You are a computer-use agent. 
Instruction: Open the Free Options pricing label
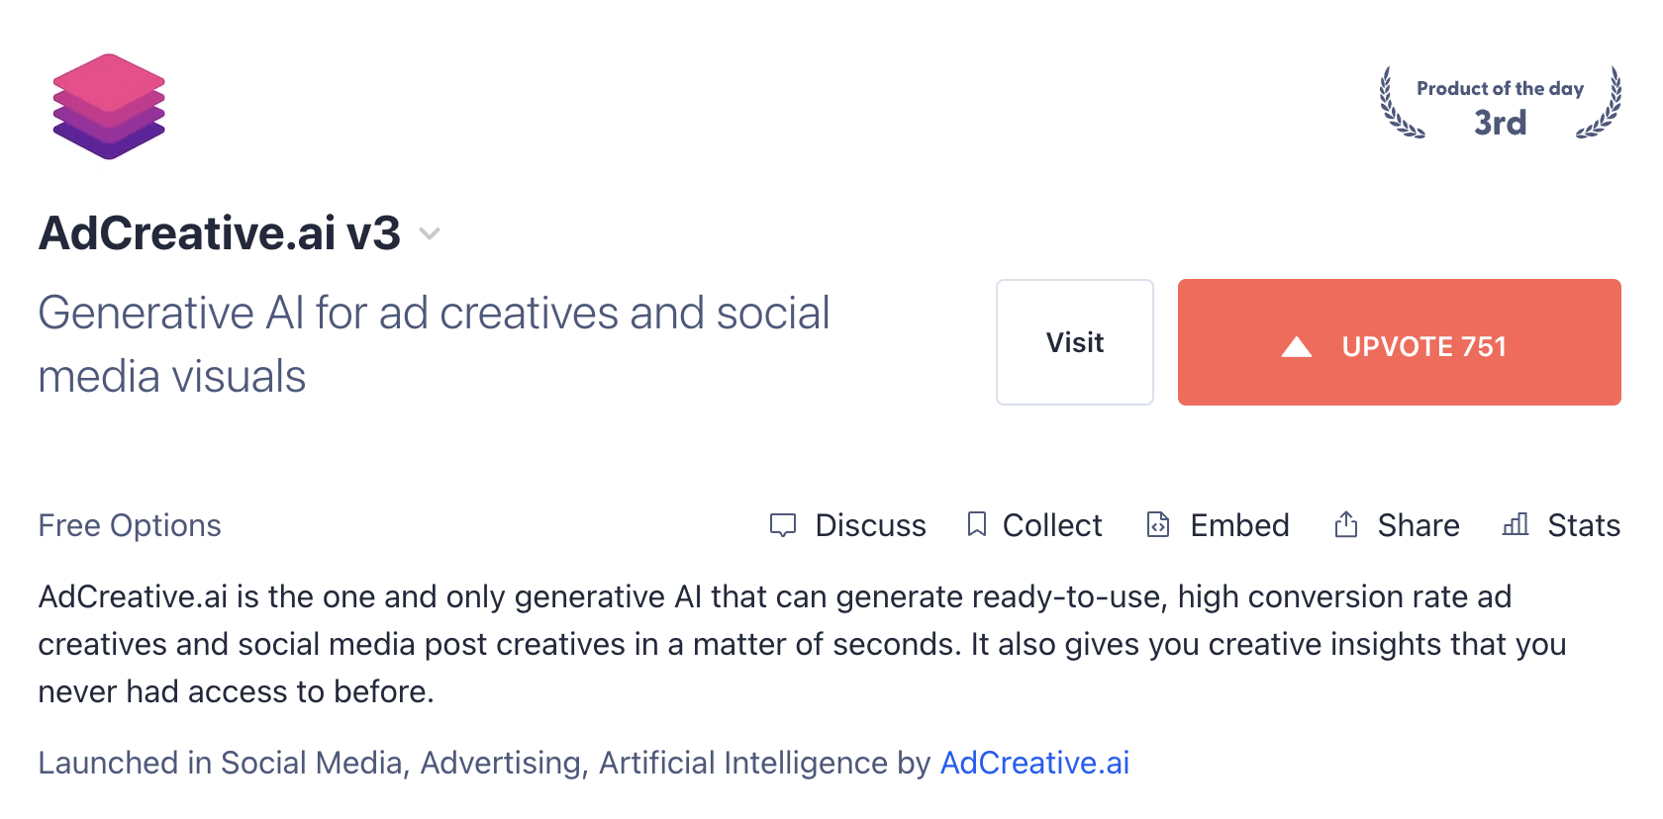[130, 525]
